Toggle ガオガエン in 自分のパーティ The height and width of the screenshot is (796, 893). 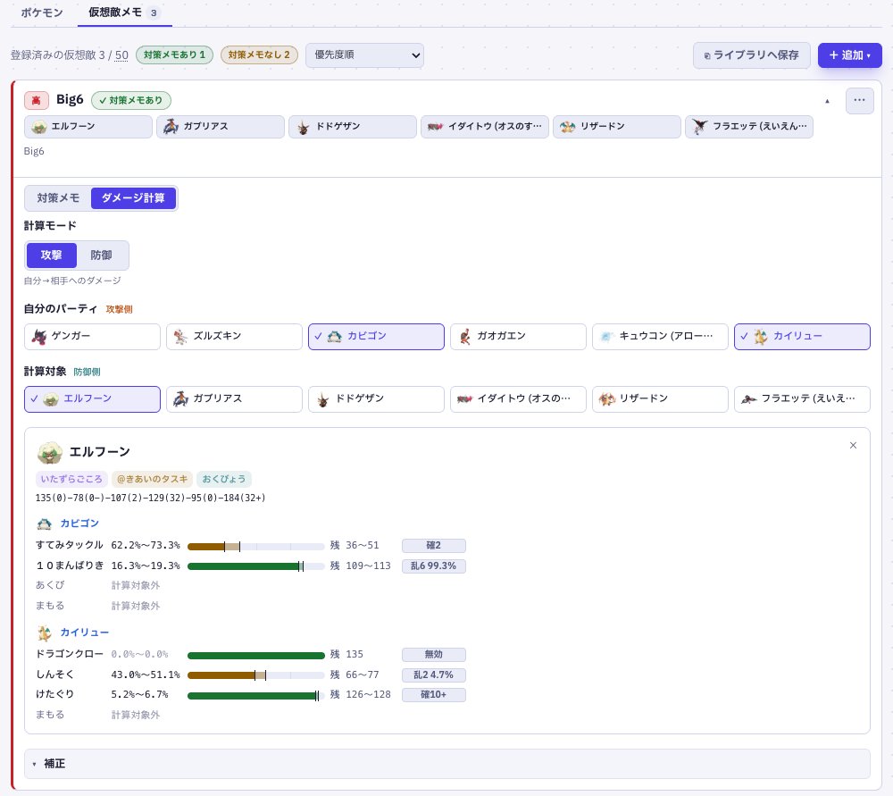point(518,337)
